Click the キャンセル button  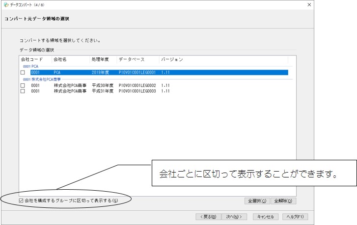point(266,216)
